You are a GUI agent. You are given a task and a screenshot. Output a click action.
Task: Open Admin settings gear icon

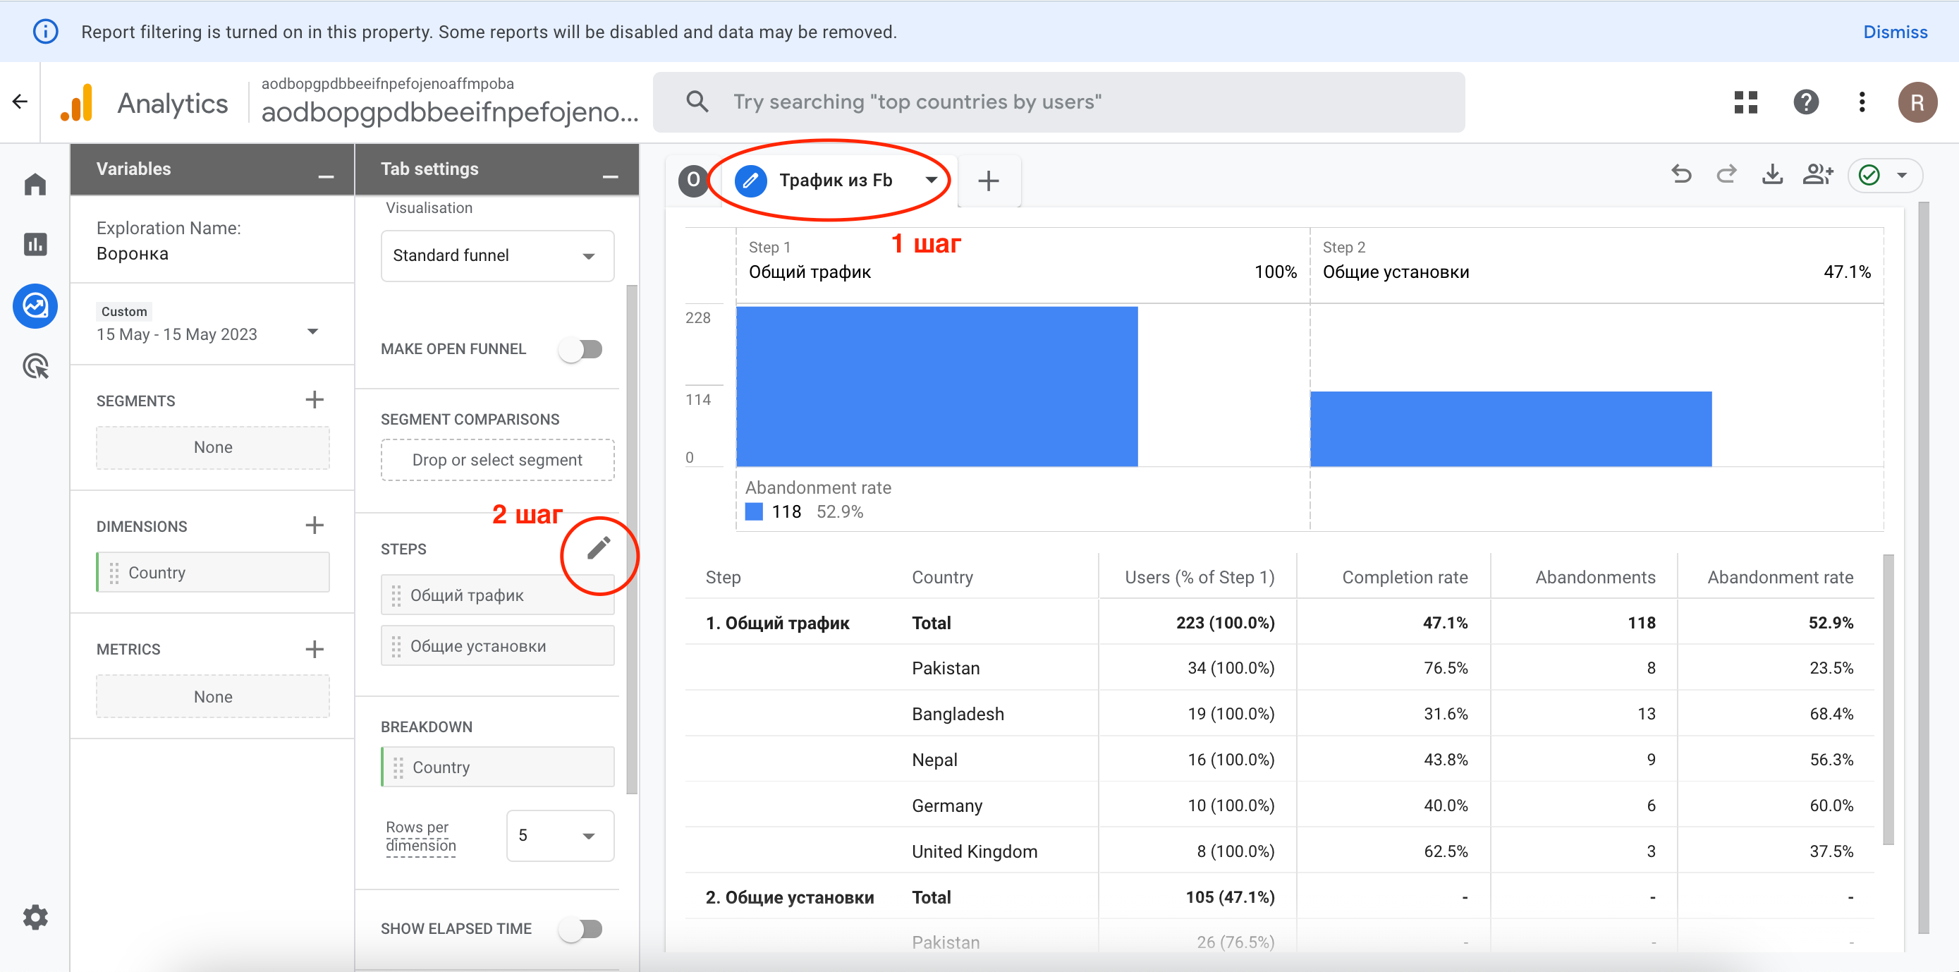(x=35, y=917)
